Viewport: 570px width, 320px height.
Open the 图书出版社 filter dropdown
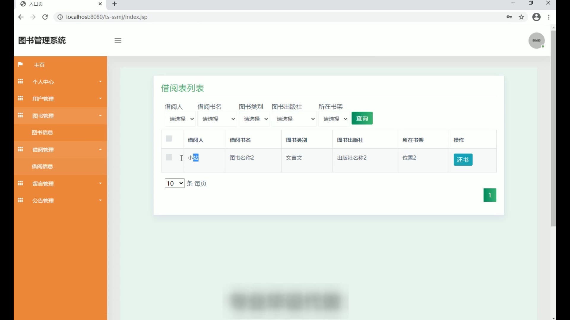coord(294,119)
